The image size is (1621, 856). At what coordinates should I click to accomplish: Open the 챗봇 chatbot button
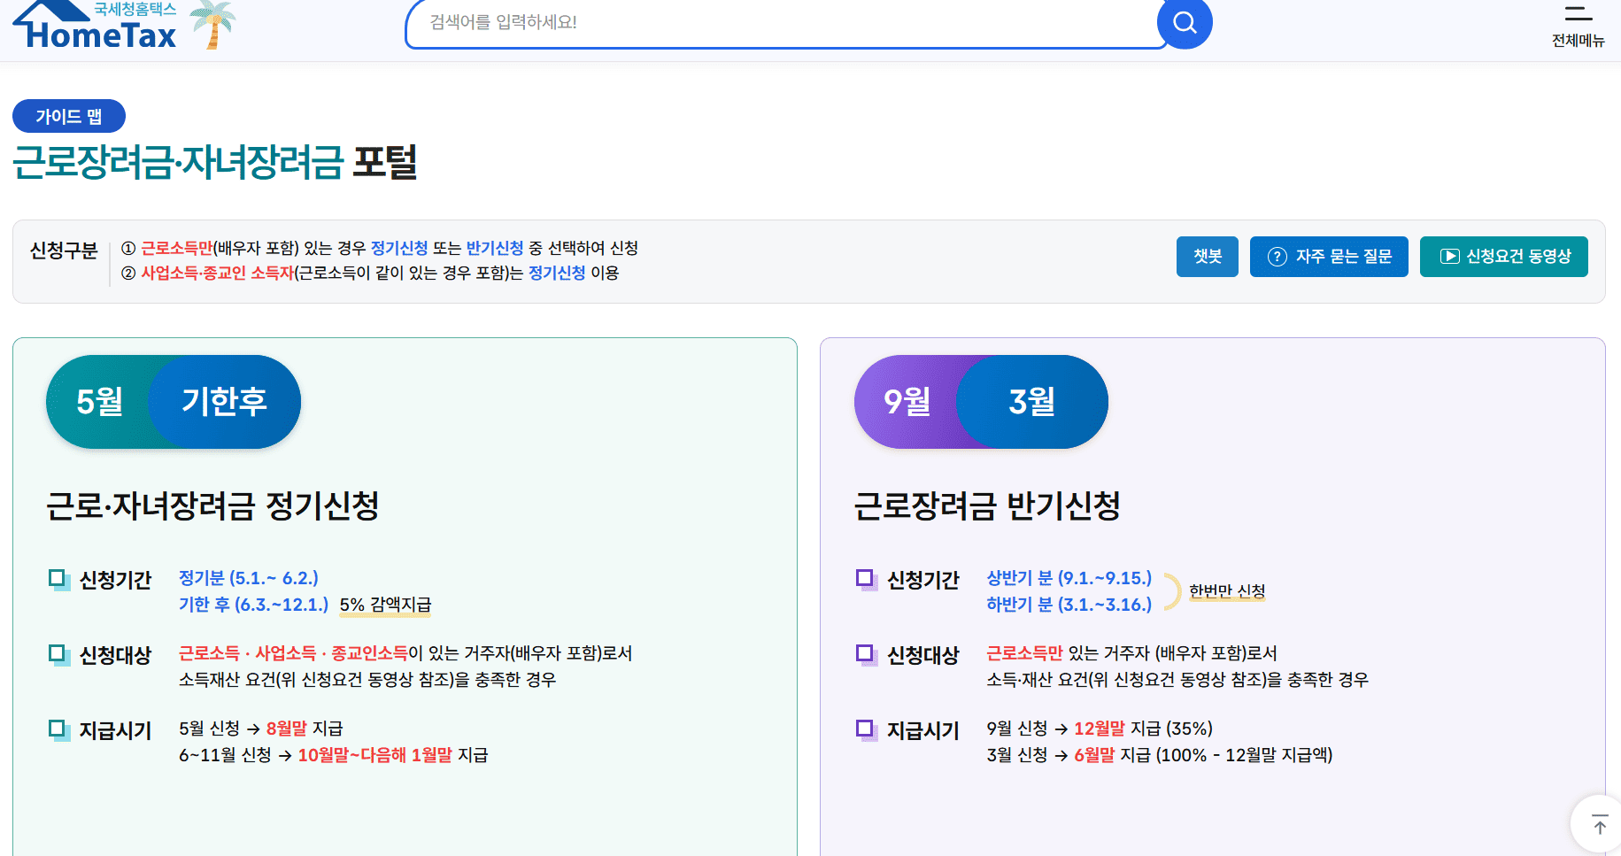(x=1207, y=256)
